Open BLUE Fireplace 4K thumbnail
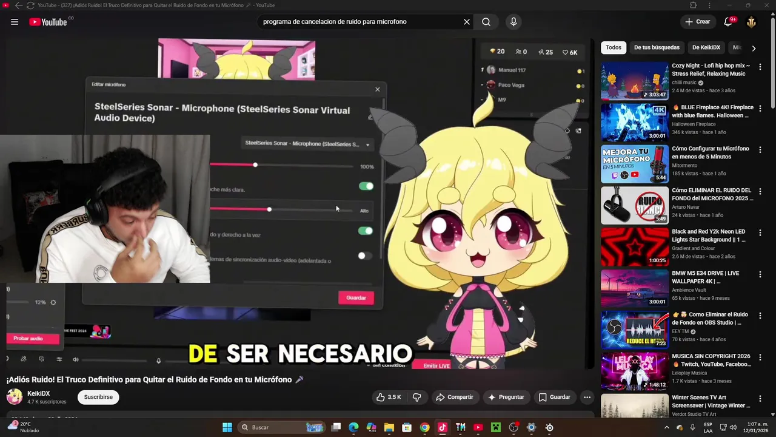The width and height of the screenshot is (776, 437). (x=635, y=122)
